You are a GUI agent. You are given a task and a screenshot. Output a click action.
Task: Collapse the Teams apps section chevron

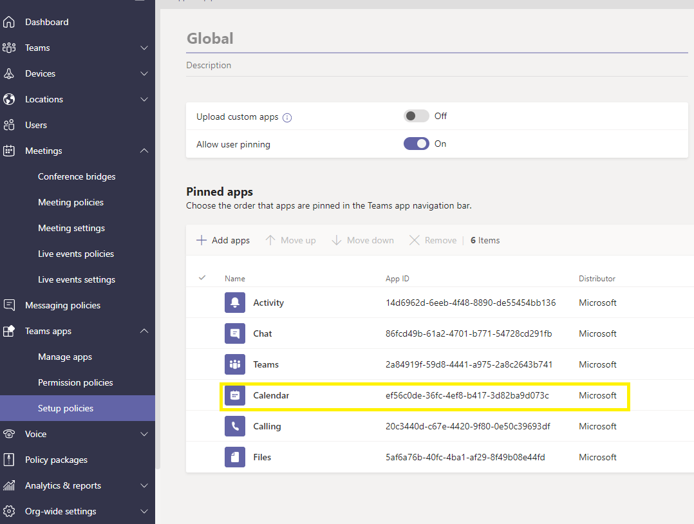pyautogui.click(x=144, y=331)
